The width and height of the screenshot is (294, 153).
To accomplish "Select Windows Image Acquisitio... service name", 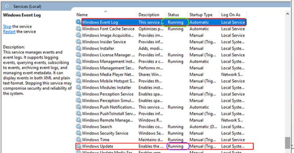I will click(108, 35).
